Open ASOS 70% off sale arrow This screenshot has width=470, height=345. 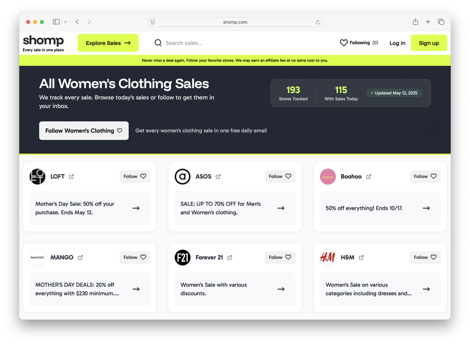tap(281, 208)
